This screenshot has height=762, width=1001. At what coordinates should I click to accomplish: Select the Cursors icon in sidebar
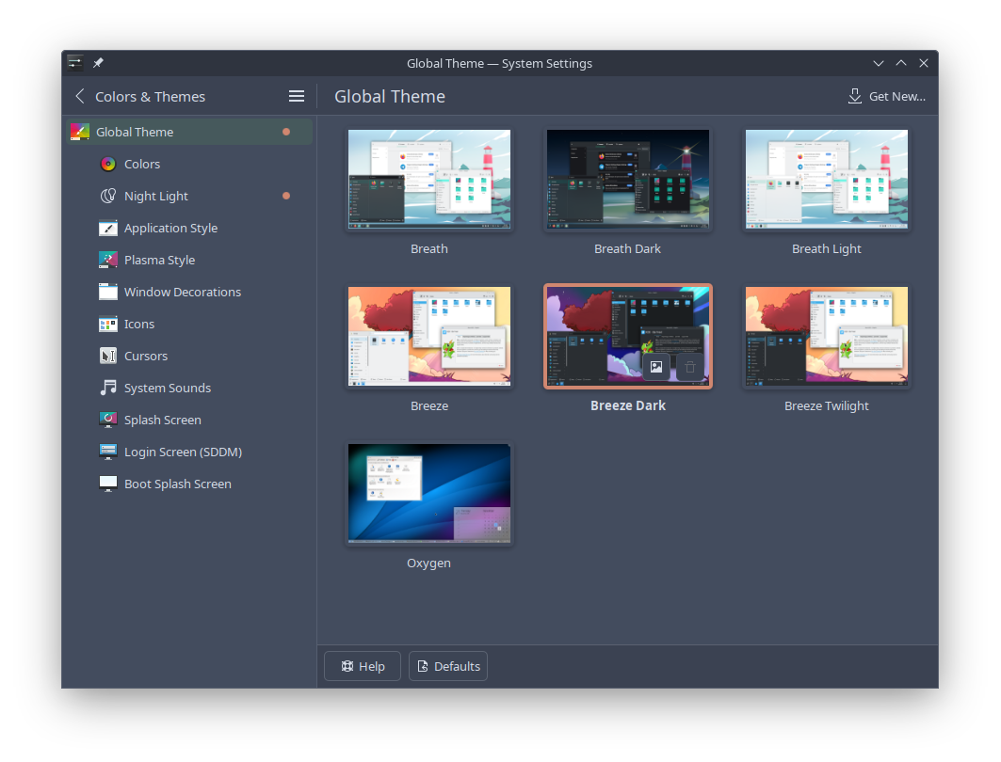click(x=108, y=356)
